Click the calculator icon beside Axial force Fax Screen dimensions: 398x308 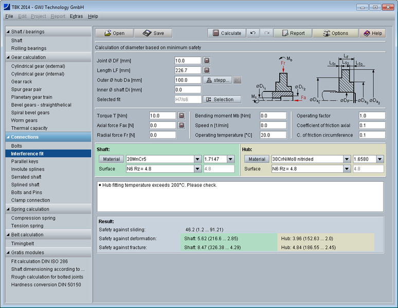182,125
